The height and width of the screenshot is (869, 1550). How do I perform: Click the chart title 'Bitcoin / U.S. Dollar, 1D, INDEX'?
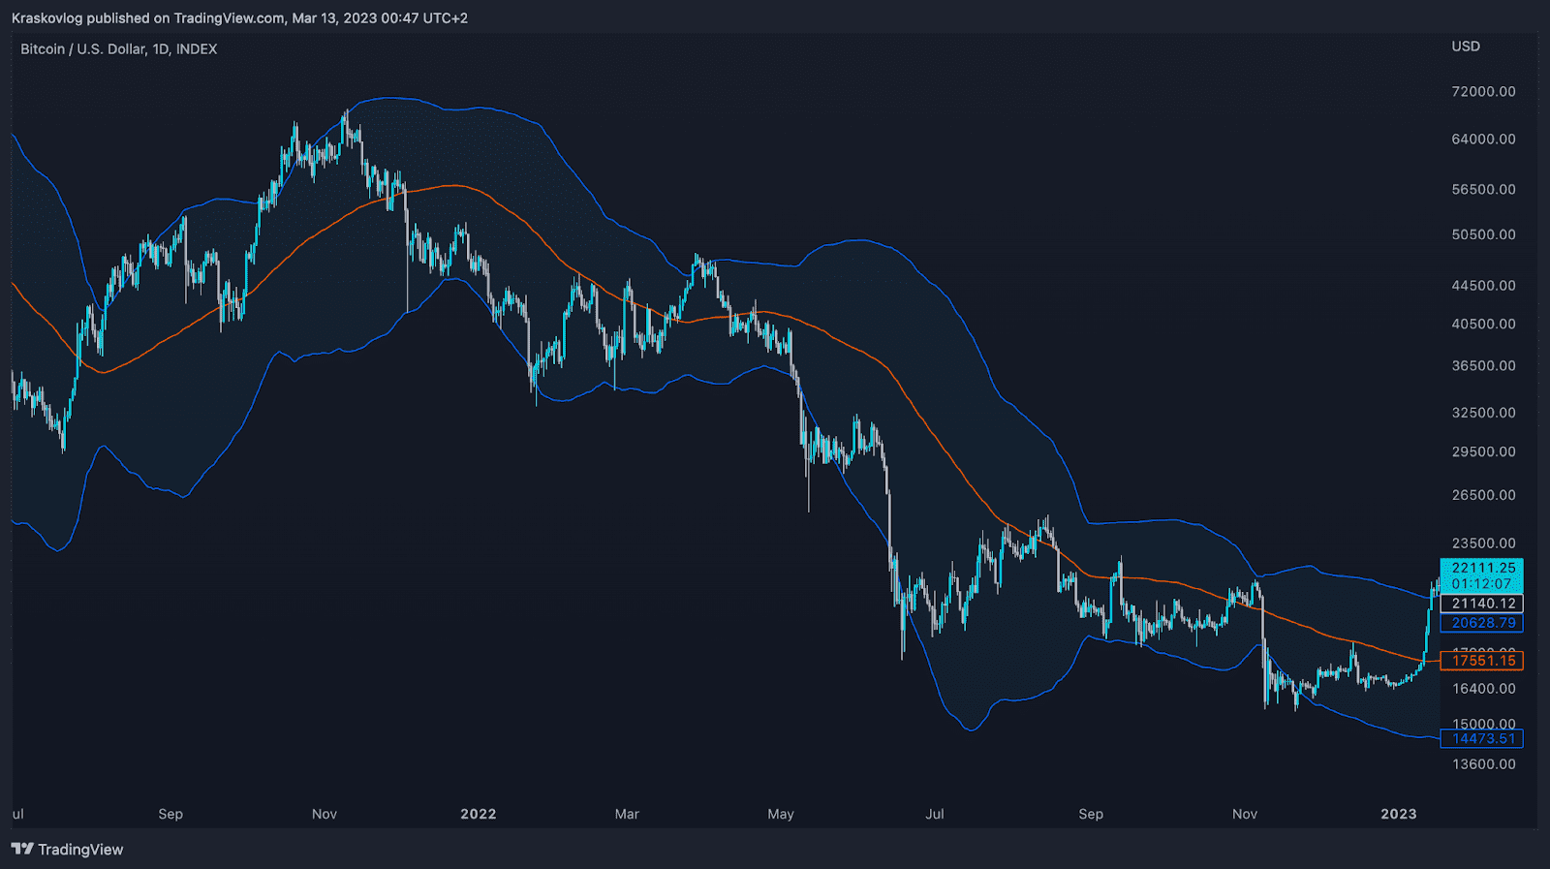(119, 49)
